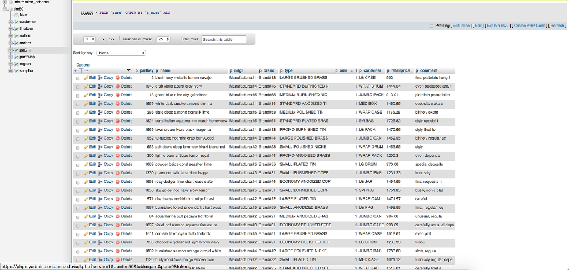Screen dimensions: 569x270
Task: Expand the information_schema database node
Action: point(4,2)
